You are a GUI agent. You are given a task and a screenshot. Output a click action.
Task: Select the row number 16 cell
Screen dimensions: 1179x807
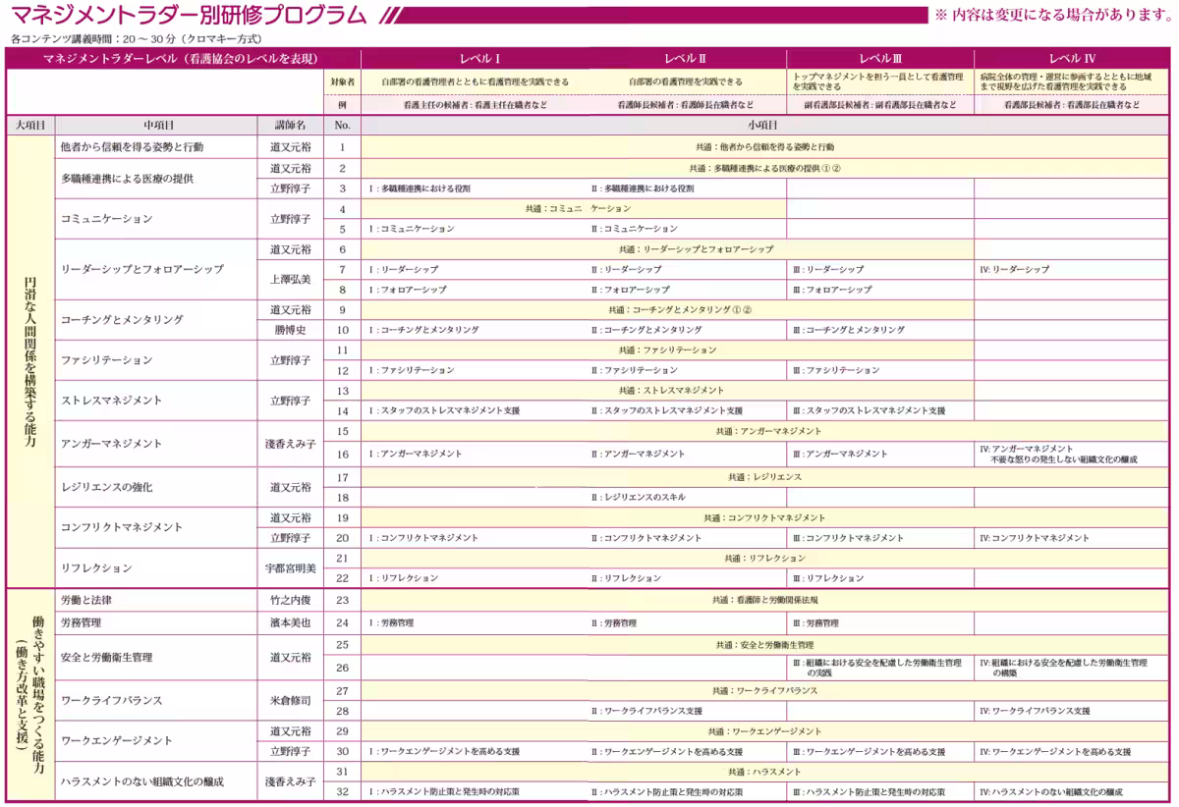(x=342, y=455)
